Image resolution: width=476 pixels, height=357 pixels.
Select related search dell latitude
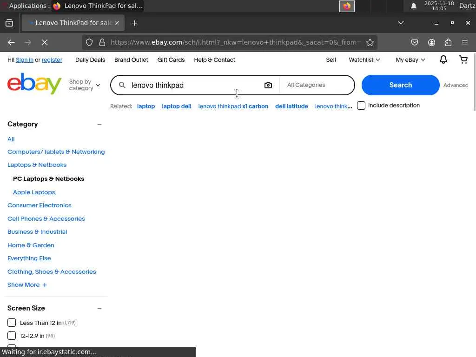click(291, 106)
